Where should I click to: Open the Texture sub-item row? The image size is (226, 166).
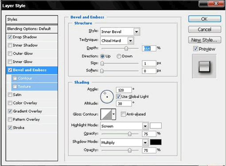35,87
